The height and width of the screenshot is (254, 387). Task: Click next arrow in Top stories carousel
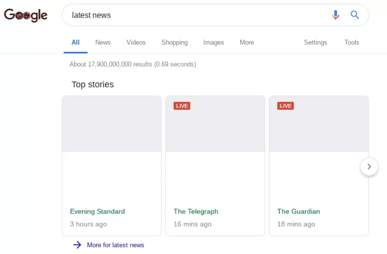pyautogui.click(x=369, y=167)
